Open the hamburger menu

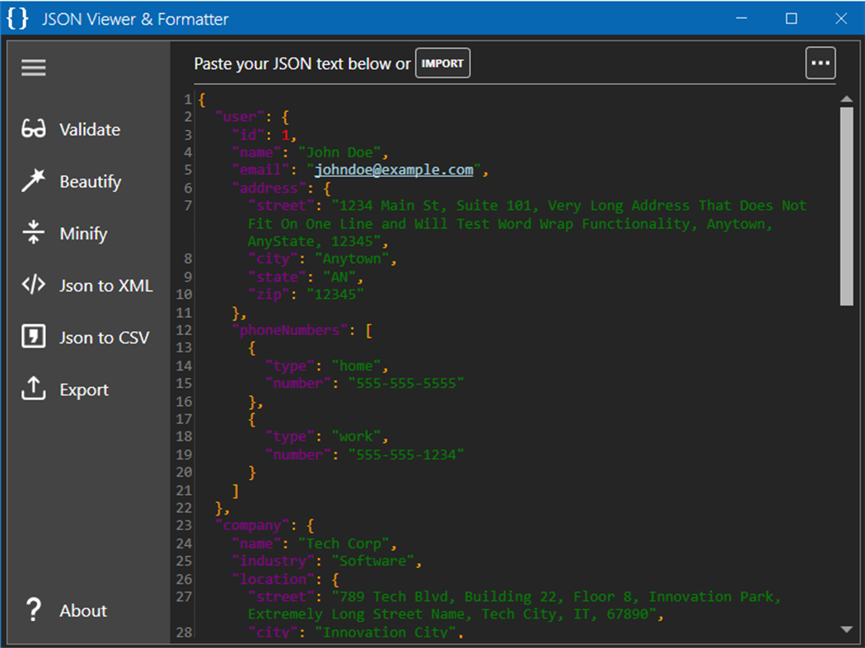pos(34,68)
